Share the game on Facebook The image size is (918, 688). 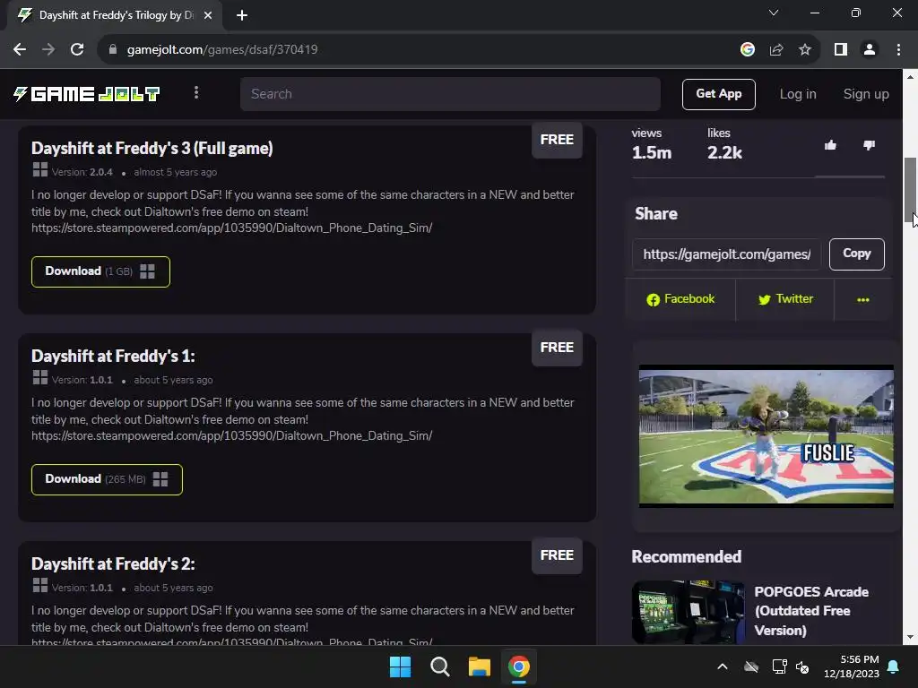tap(680, 299)
